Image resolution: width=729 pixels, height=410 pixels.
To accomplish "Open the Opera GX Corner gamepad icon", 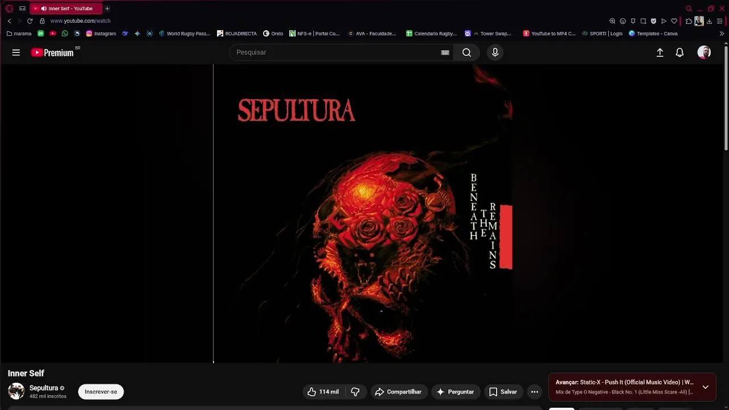I will pyautogui.click(x=22, y=9).
